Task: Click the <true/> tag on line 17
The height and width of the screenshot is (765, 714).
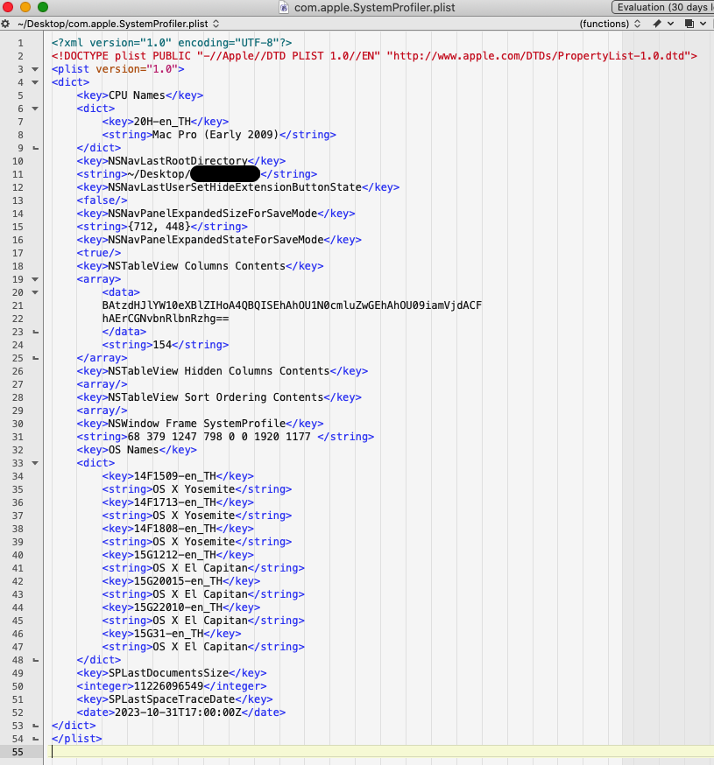Action: tap(99, 253)
